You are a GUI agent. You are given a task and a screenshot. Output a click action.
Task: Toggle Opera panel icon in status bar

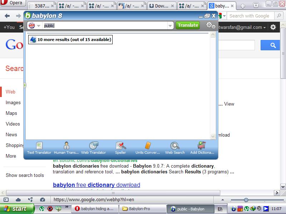tap(6, 200)
